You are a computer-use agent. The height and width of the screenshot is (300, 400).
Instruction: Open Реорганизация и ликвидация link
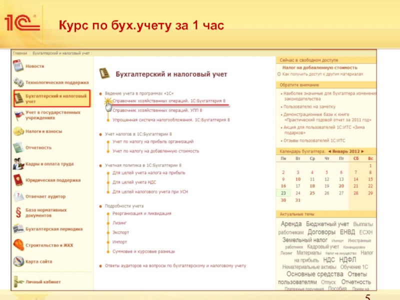[142, 213]
